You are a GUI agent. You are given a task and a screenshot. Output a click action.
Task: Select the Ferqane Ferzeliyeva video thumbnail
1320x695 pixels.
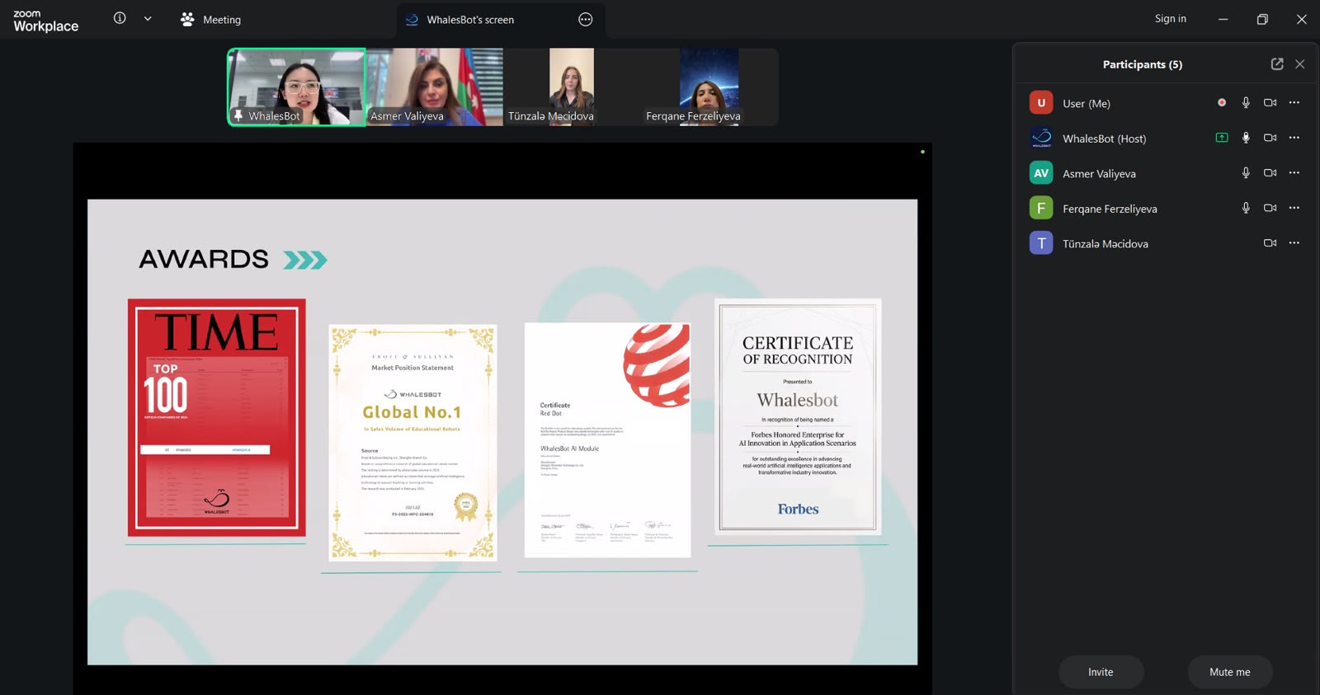(709, 87)
